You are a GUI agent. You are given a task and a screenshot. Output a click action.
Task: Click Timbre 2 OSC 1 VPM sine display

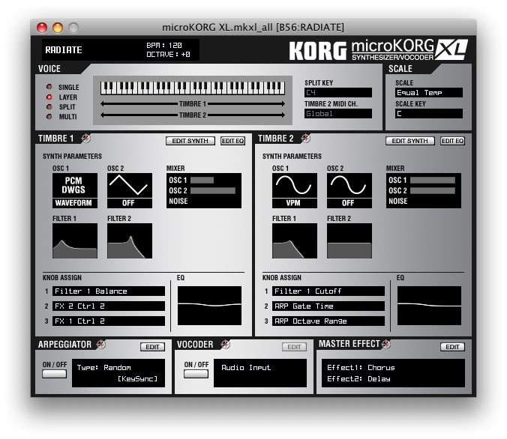tap(295, 190)
